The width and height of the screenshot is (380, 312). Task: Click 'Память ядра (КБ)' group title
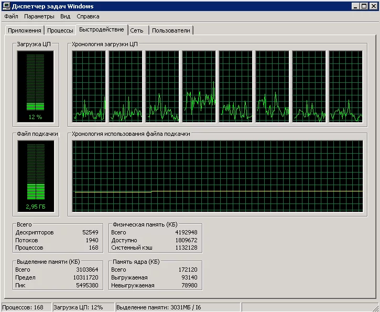136,262
